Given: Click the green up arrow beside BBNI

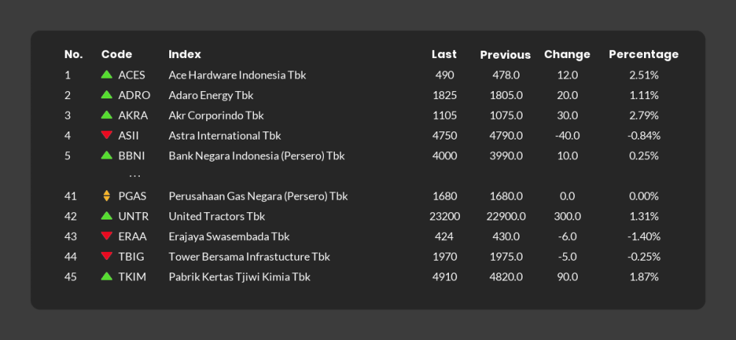Looking at the screenshot, I should pos(107,155).
